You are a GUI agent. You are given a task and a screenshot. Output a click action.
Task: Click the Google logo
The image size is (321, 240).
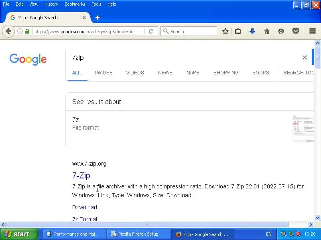coord(28,59)
